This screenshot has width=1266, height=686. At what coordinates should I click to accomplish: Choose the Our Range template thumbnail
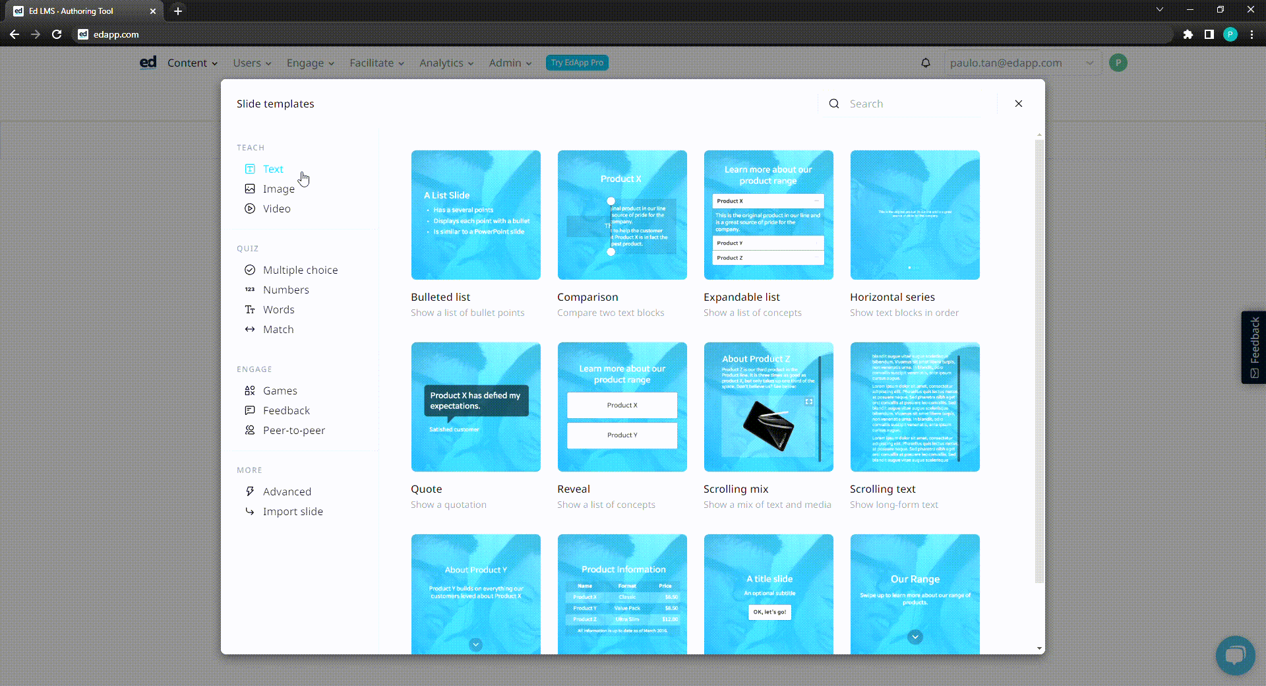tap(915, 594)
